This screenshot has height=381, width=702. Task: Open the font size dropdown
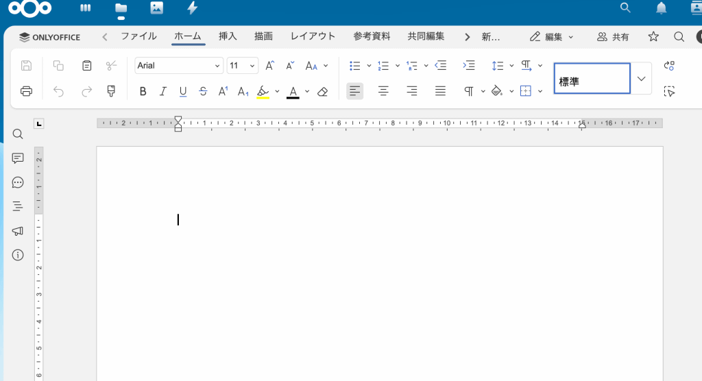252,66
